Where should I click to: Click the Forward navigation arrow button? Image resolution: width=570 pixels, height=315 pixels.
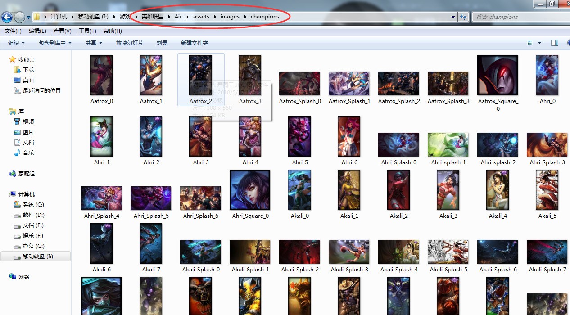click(x=19, y=17)
